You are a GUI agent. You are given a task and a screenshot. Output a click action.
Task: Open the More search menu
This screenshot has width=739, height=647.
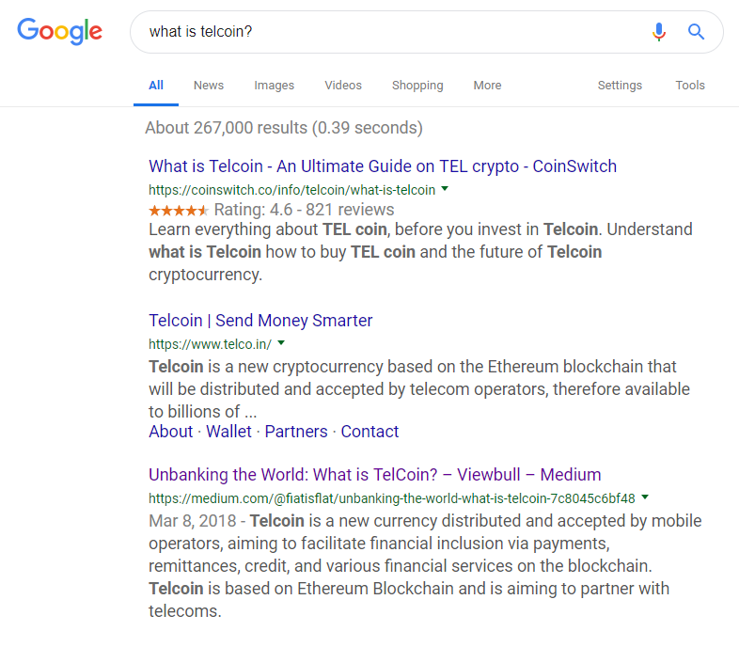point(487,86)
